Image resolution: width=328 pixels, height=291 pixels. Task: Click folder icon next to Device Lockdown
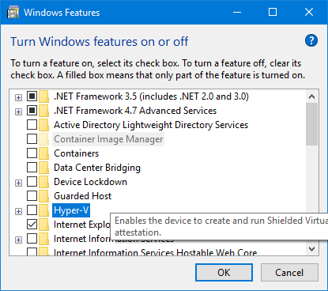coord(43,182)
